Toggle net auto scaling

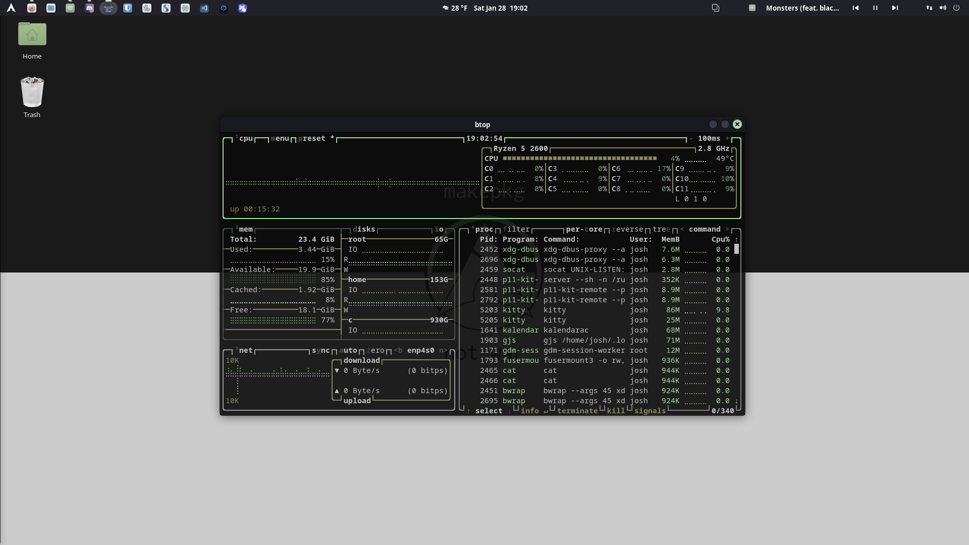[x=348, y=350]
